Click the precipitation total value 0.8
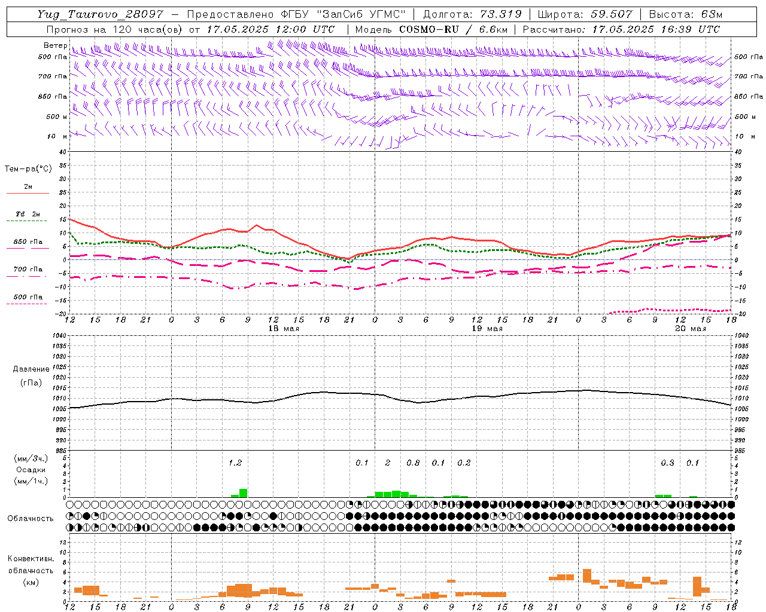Screen dimensions: 766x612 tap(413, 463)
